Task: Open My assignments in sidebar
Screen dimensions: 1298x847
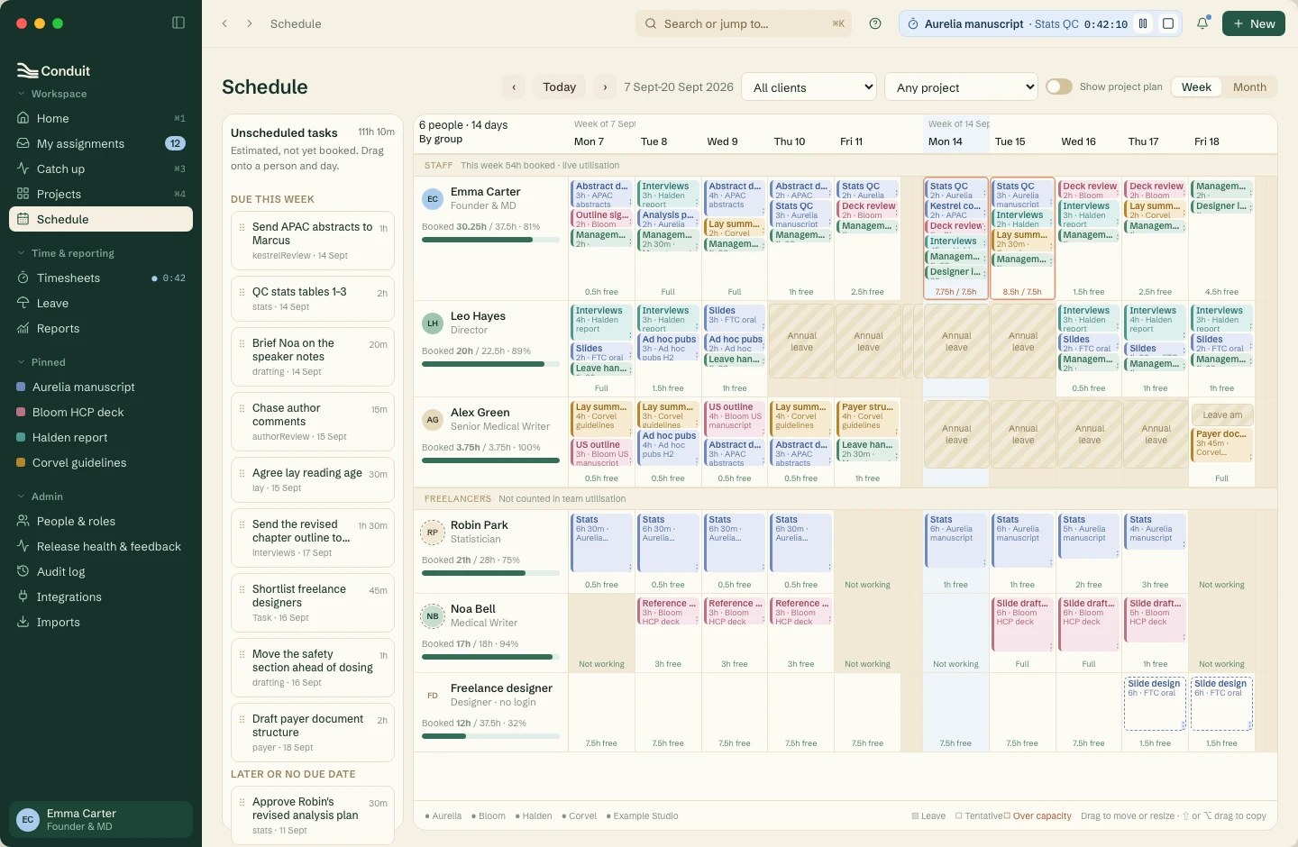Action: coord(101,143)
